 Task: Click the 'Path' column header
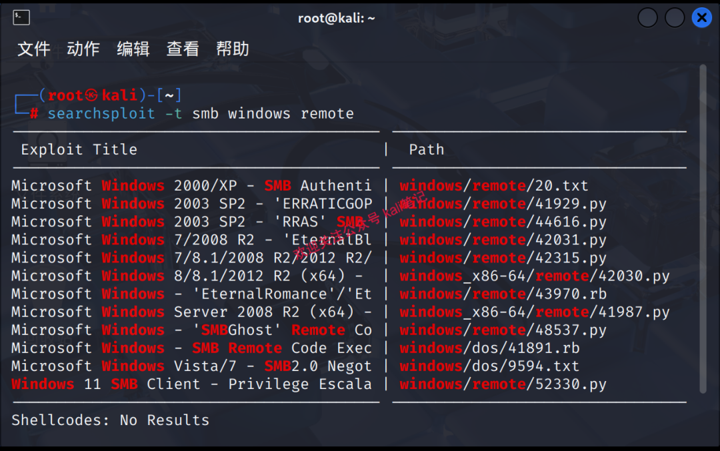point(427,150)
